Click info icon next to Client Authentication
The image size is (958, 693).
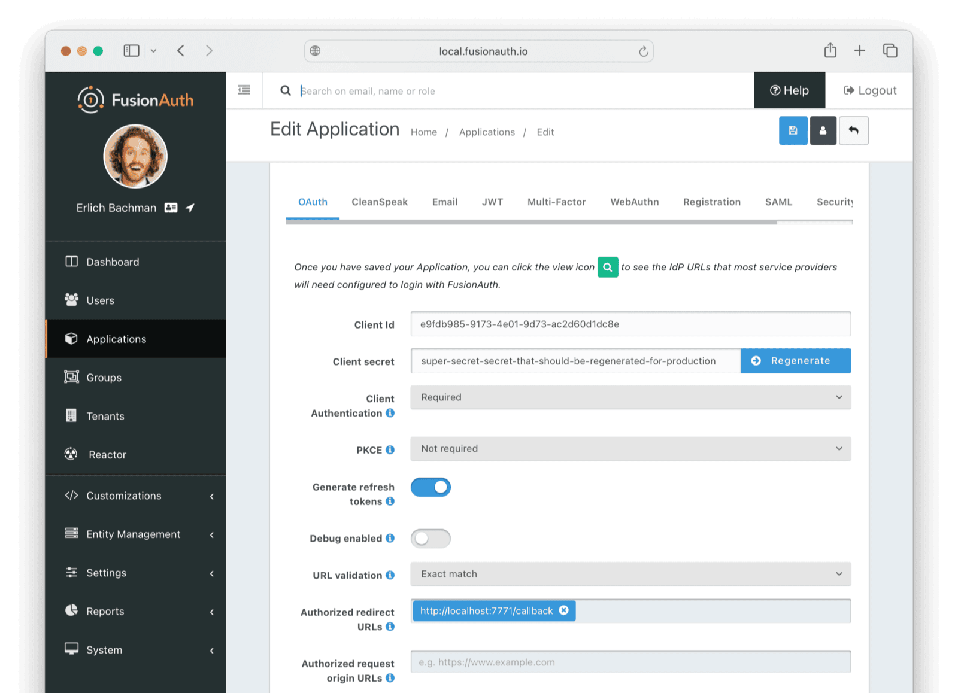[390, 413]
